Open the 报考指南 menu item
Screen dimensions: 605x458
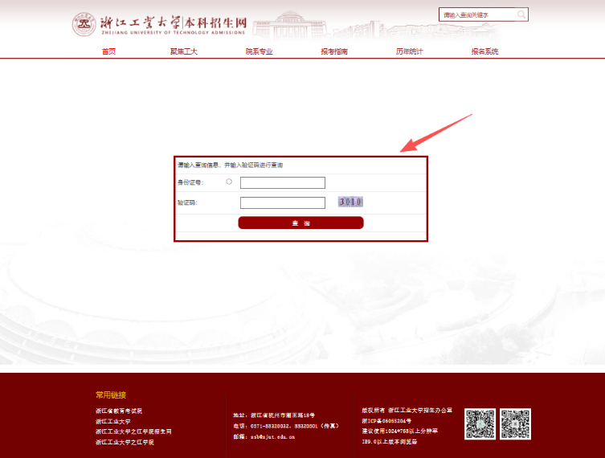pos(334,51)
